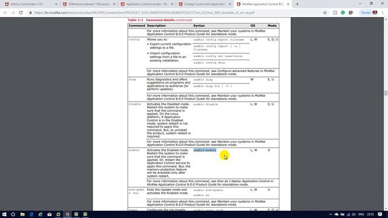Close the Application Control modes tab

(172, 4)
